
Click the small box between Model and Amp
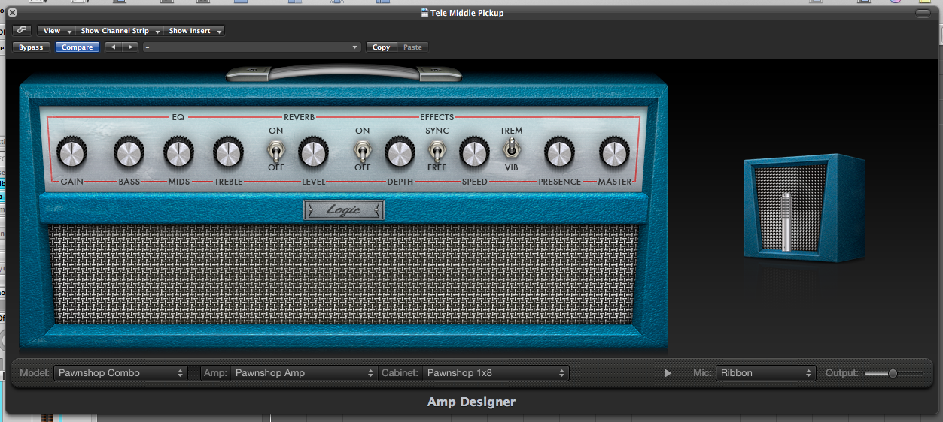194,372
